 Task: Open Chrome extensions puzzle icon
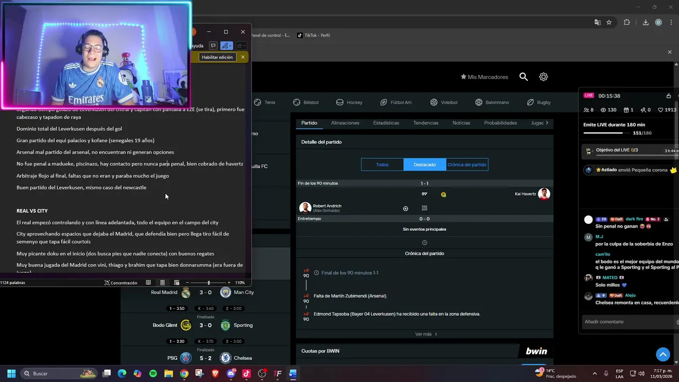[x=626, y=22]
